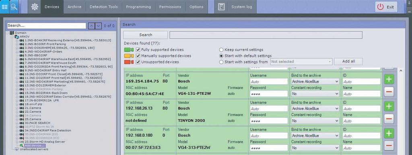Click the Domain root icon in tree

click(12, 33)
